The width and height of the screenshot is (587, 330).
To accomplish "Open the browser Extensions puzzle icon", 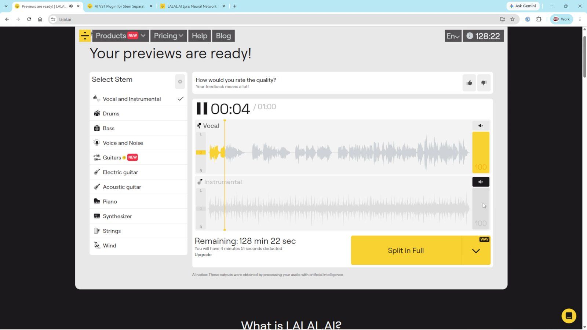I will click(x=539, y=19).
